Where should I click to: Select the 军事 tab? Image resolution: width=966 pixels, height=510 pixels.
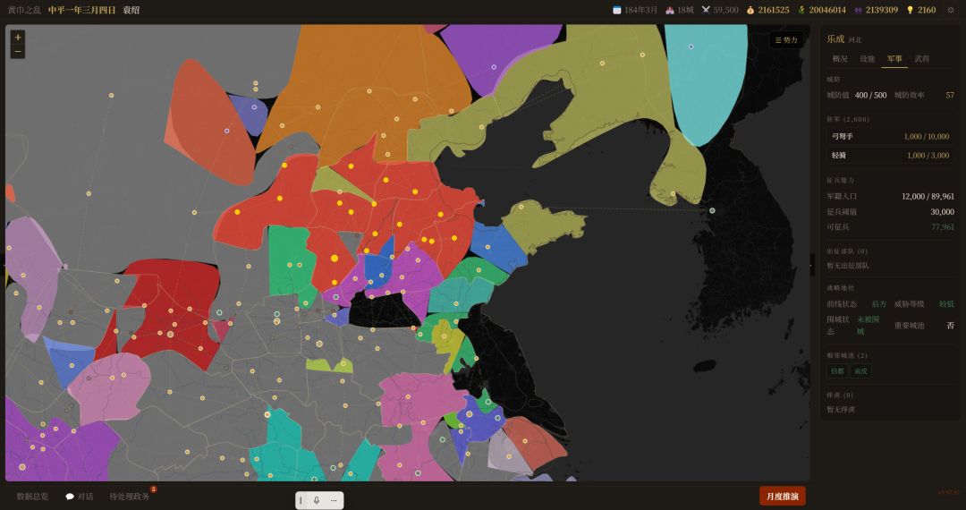click(894, 58)
